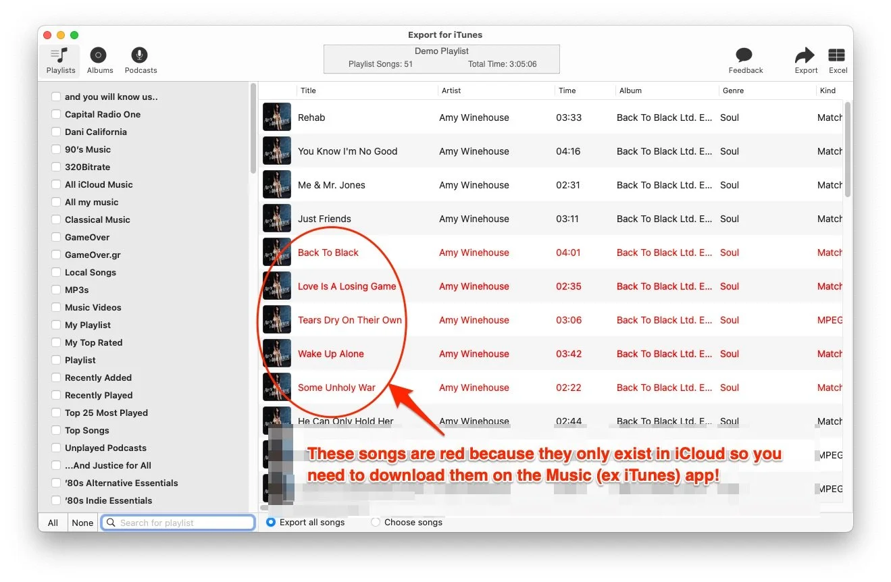Click the 'Search for playlist' field
This screenshot has height=582, width=891.
tap(178, 523)
